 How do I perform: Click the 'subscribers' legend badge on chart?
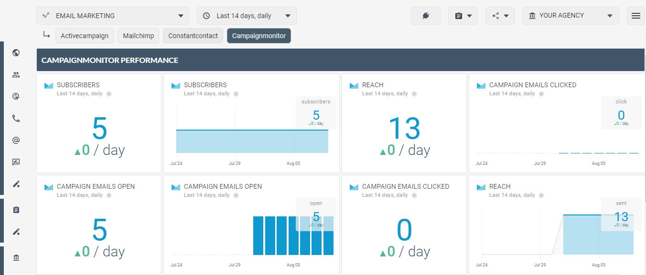(x=316, y=113)
